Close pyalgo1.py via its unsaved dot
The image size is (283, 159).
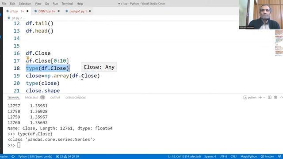click(x=90, y=11)
